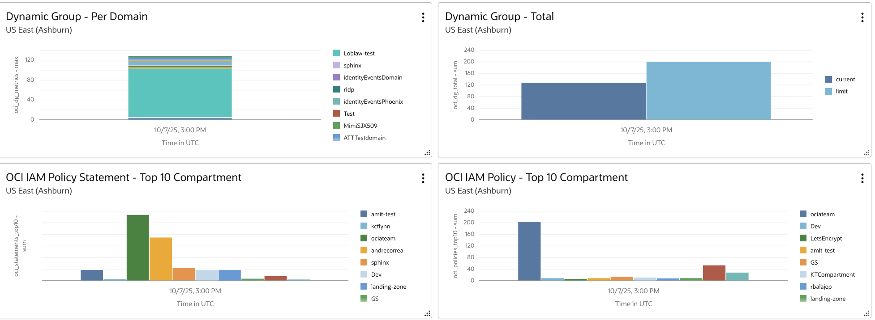Open the Dynamic Group - Total kebab menu
The height and width of the screenshot is (320, 875).
pyautogui.click(x=862, y=17)
